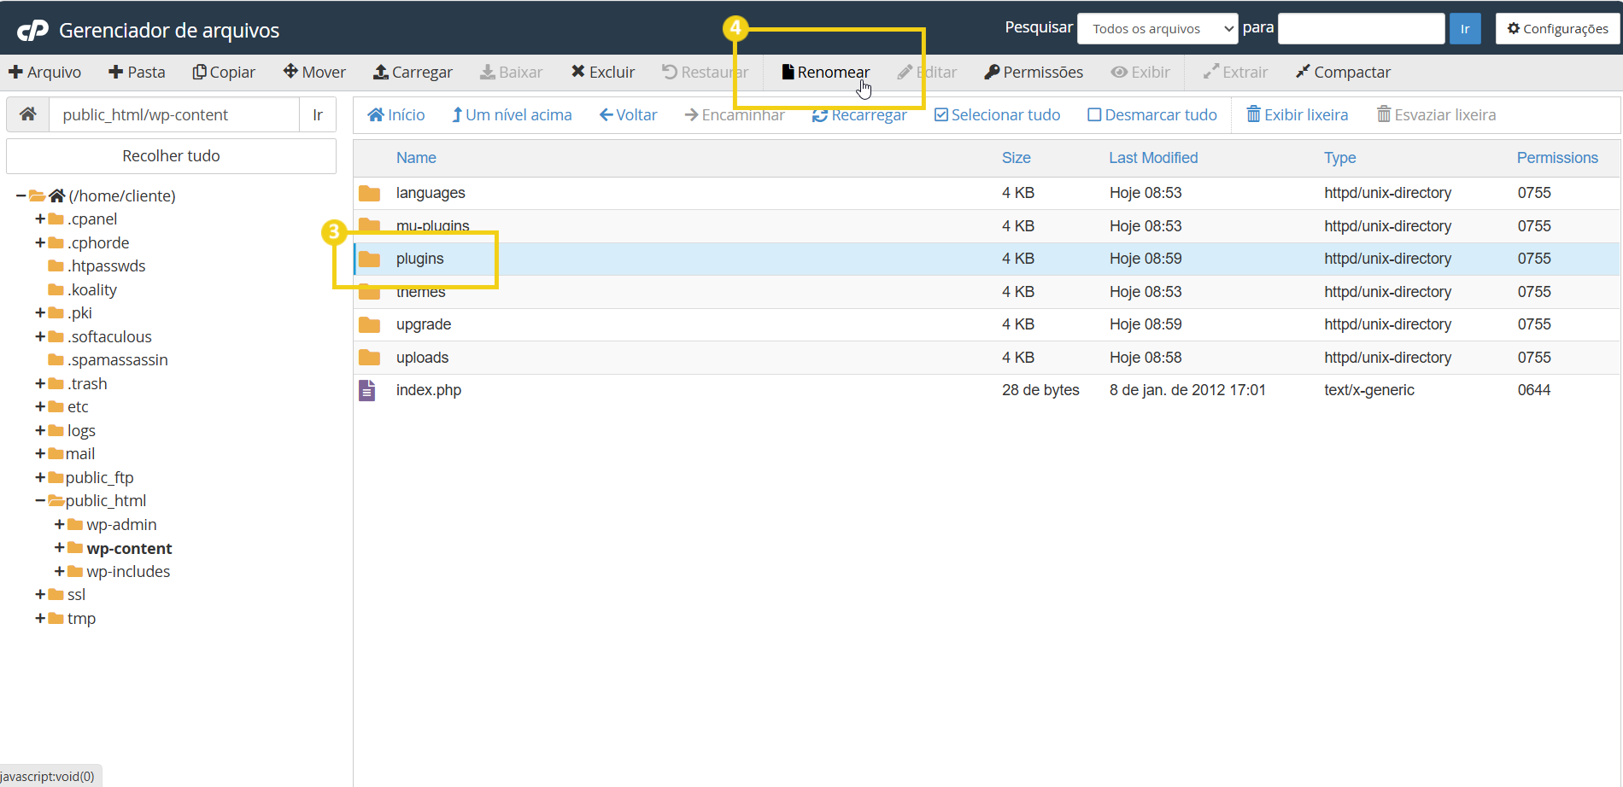Sort by Size column header
The width and height of the screenshot is (1623, 787).
pos(1017,158)
